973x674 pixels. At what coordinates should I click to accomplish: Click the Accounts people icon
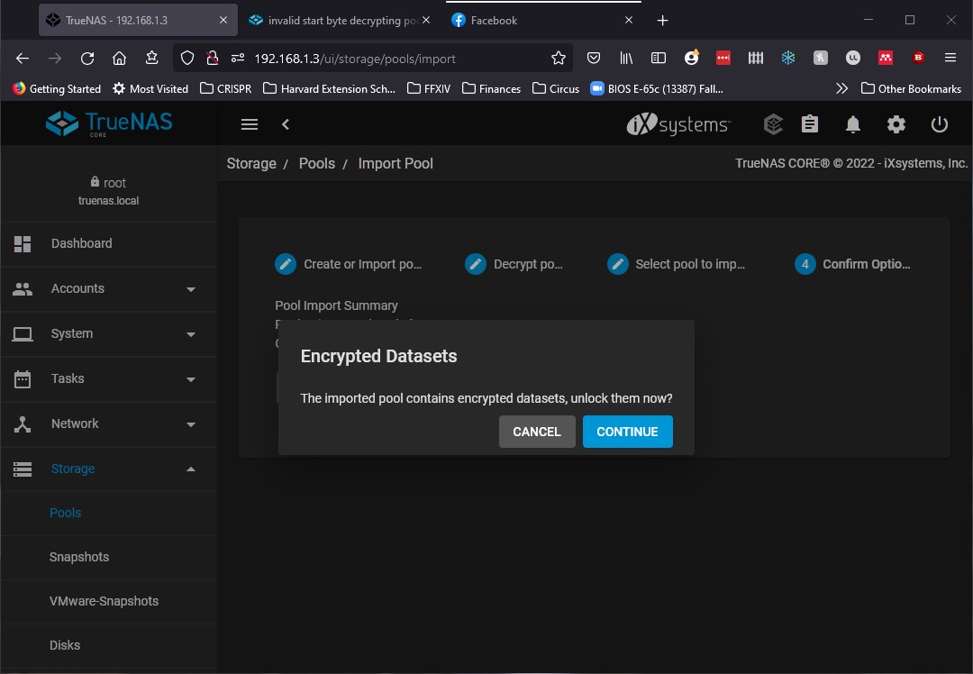tap(23, 288)
